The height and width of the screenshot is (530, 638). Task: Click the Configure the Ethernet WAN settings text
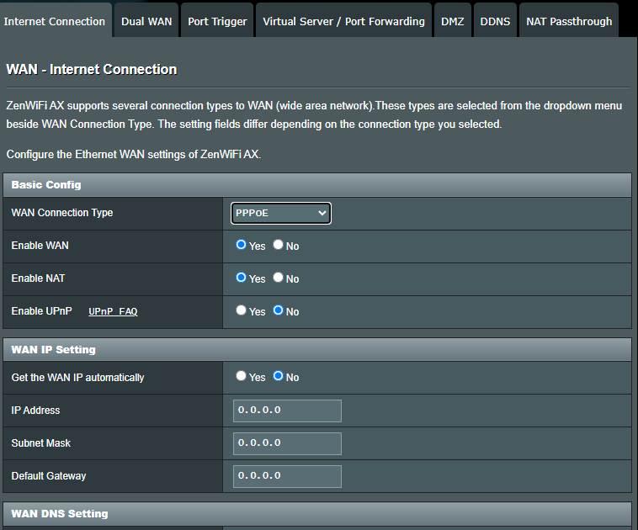[134, 155]
